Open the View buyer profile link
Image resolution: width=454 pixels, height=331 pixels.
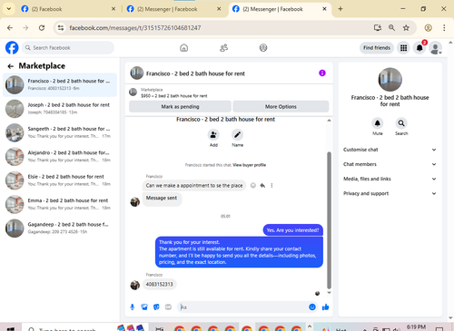point(249,165)
